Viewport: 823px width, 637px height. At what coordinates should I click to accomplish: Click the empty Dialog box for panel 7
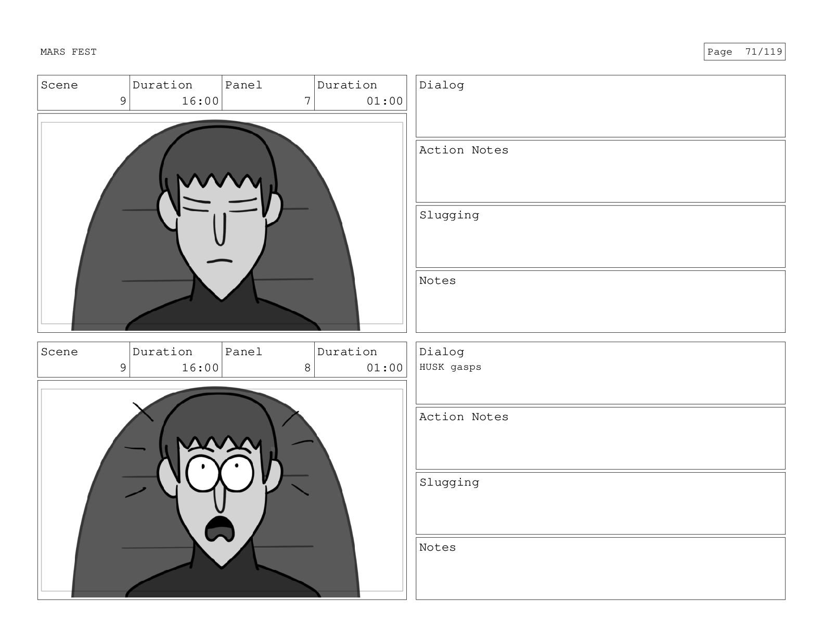(x=600, y=106)
